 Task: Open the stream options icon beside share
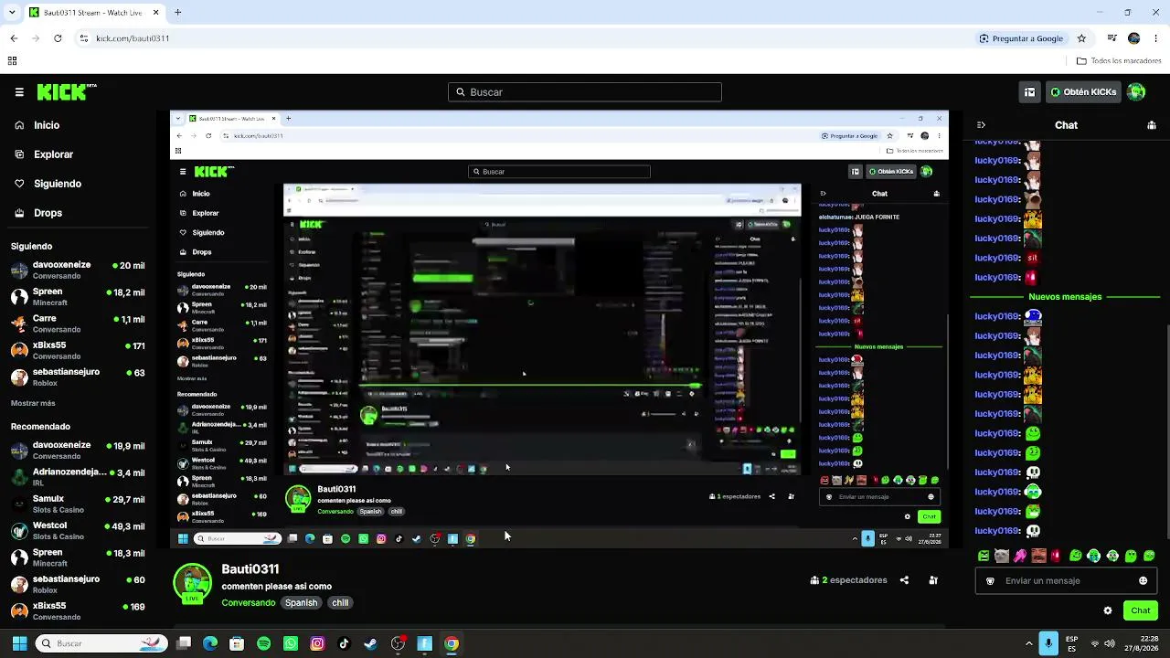tap(933, 580)
